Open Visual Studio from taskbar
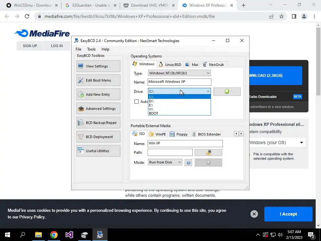The width and height of the screenshot is (321, 241). click(69, 235)
